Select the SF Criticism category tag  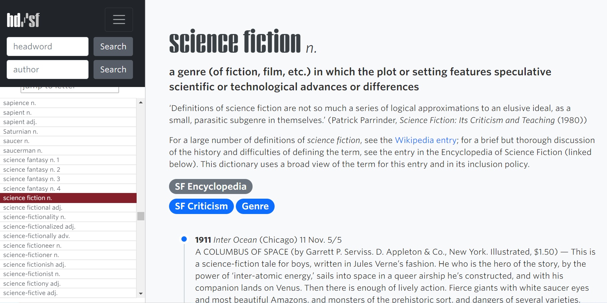pos(201,206)
